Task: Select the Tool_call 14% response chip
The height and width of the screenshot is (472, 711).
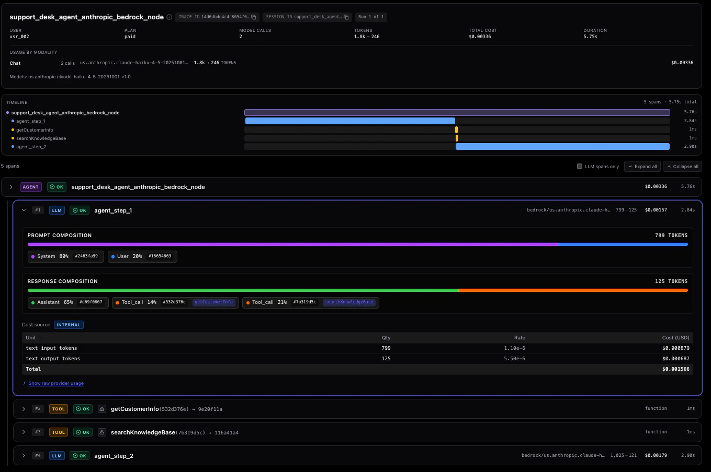Action: pyautogui.click(x=175, y=302)
